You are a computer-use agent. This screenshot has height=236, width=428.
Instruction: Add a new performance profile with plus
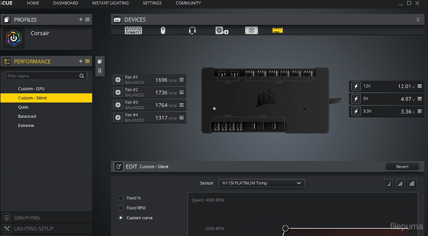point(81,61)
